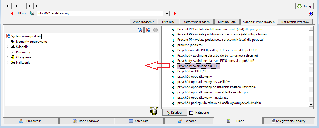
Task: Select Procent PPK wpłata podstawowa pracownik row
Action: 221,40
